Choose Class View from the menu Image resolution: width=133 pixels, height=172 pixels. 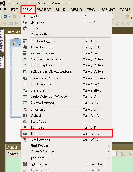[66, 90]
